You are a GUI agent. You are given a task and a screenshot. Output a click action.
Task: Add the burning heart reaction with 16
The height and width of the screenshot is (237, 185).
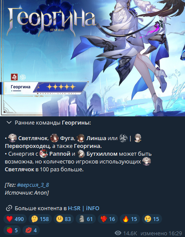[x=108, y=219]
